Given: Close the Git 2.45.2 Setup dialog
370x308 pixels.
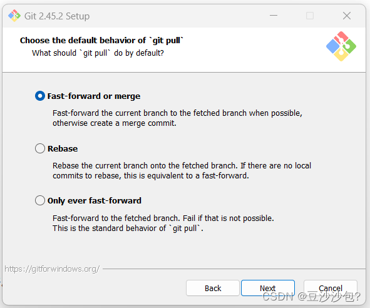Looking at the screenshot, I should click(x=347, y=16).
